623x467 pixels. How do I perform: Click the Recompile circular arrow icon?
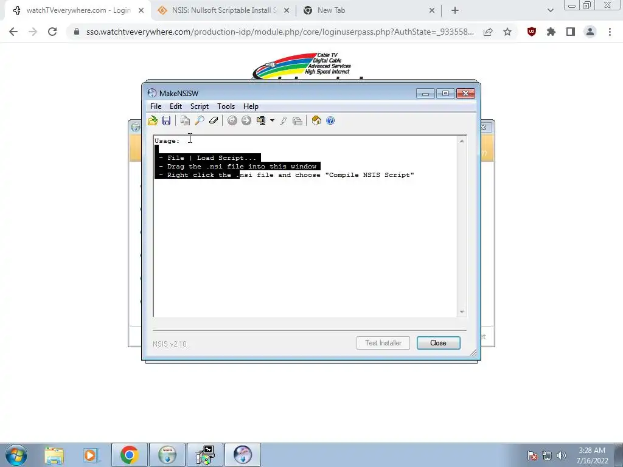pos(232,121)
